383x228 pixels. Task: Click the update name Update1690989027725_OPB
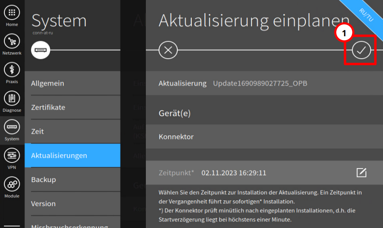click(260, 83)
